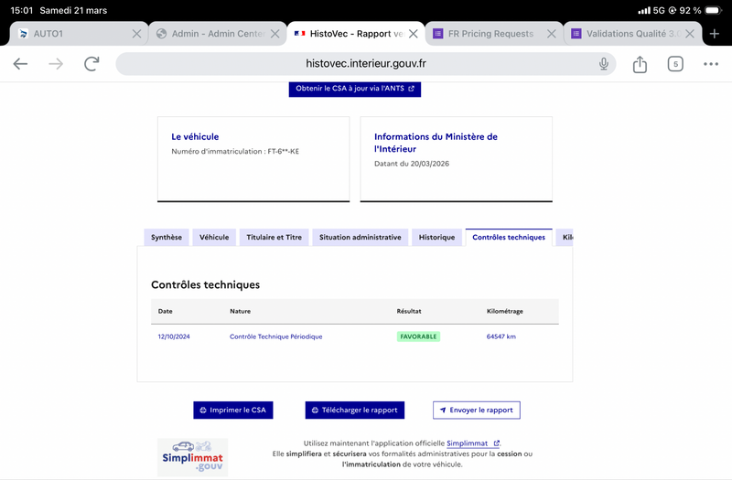Open the share sheet icon
The height and width of the screenshot is (480, 732).
click(640, 64)
